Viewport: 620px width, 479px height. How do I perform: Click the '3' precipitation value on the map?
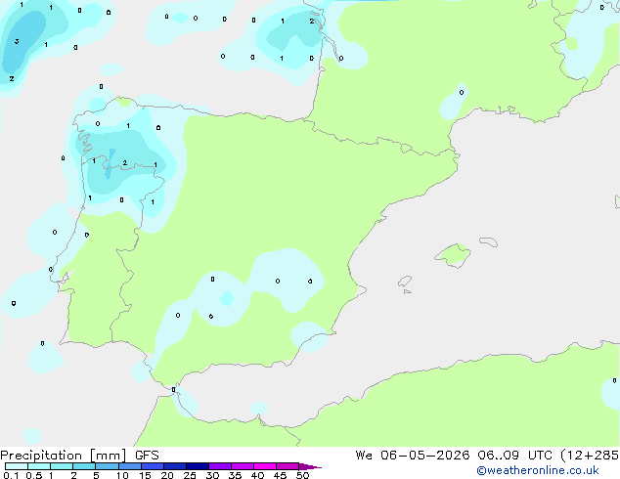17,41
